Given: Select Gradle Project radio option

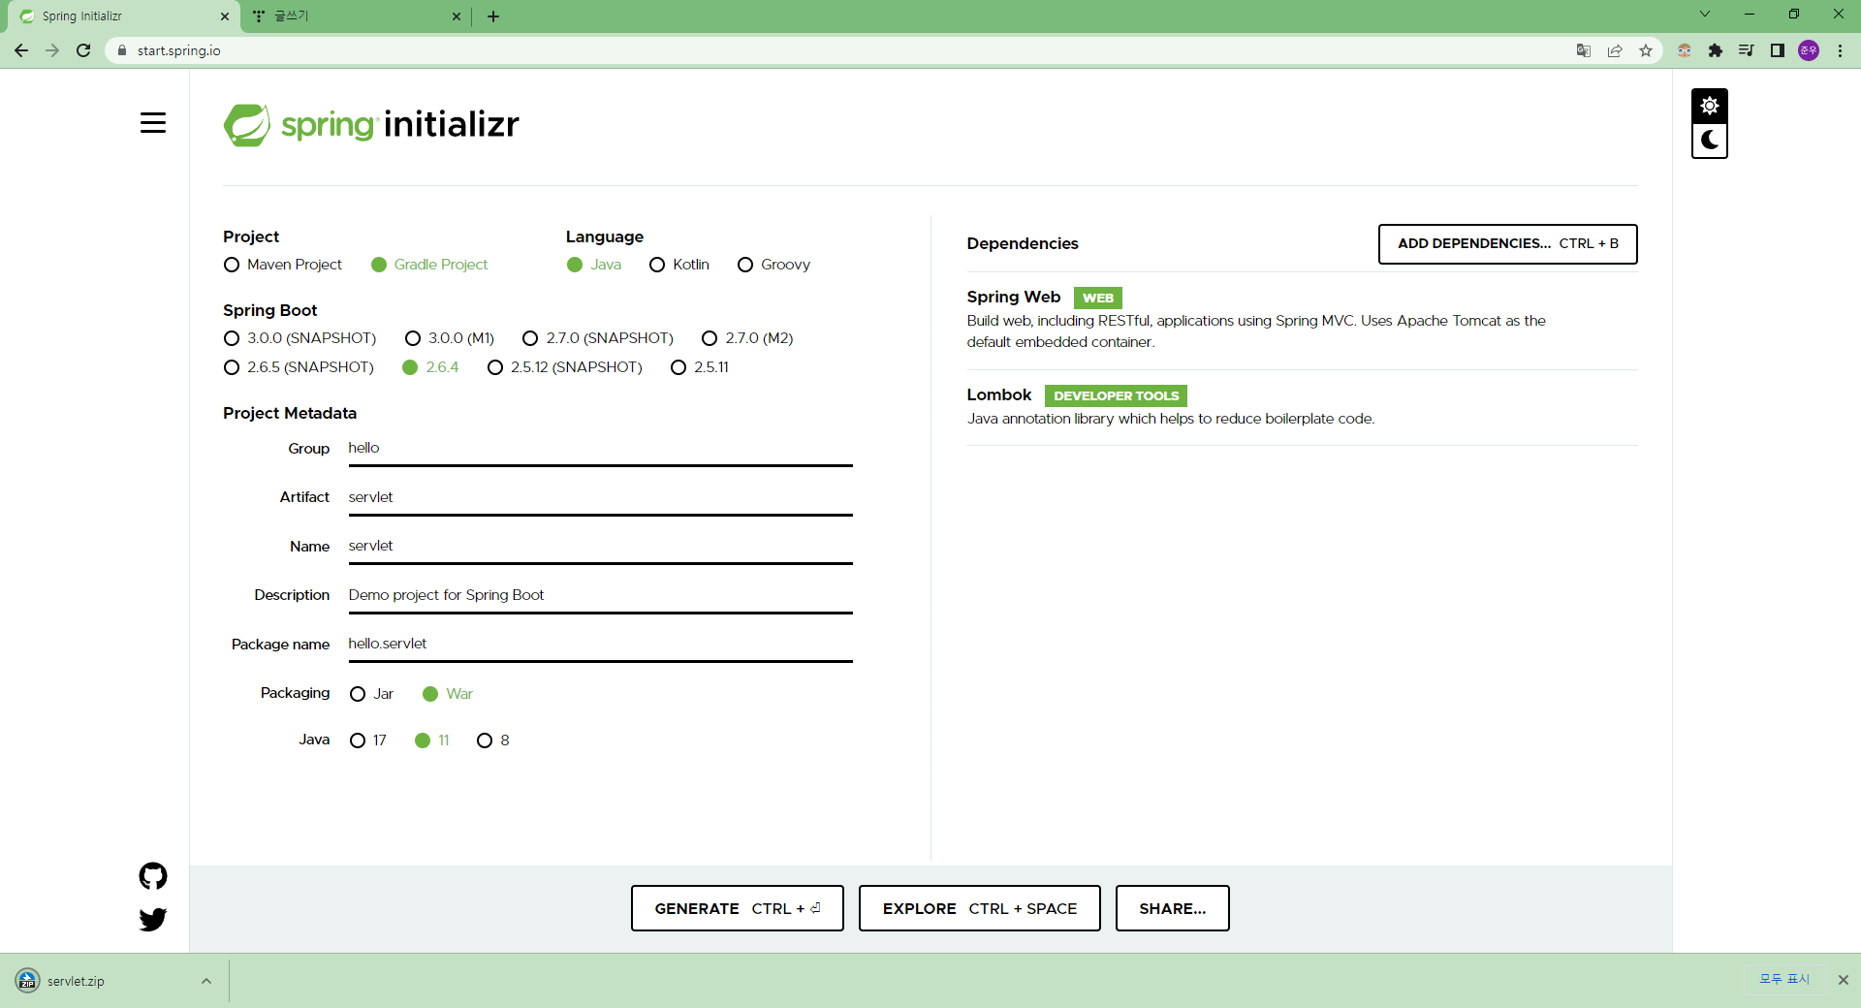Looking at the screenshot, I should pos(429,265).
